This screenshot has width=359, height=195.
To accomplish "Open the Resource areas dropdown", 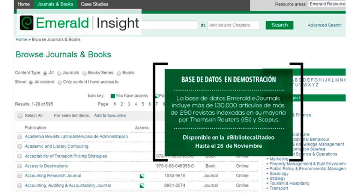I will [327, 4].
